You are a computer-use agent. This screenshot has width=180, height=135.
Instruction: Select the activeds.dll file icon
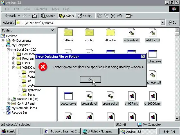132,33
